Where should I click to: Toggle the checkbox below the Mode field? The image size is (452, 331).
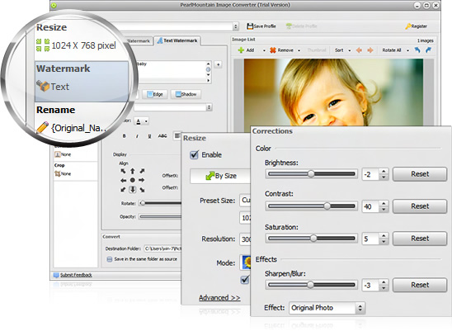245,279
